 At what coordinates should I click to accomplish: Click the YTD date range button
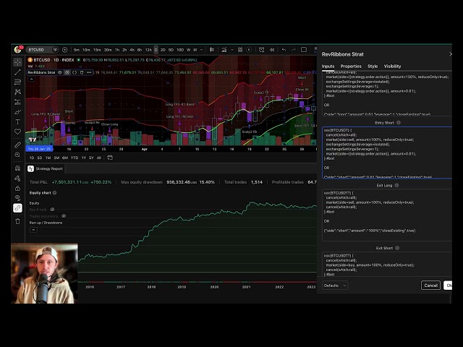click(74, 158)
